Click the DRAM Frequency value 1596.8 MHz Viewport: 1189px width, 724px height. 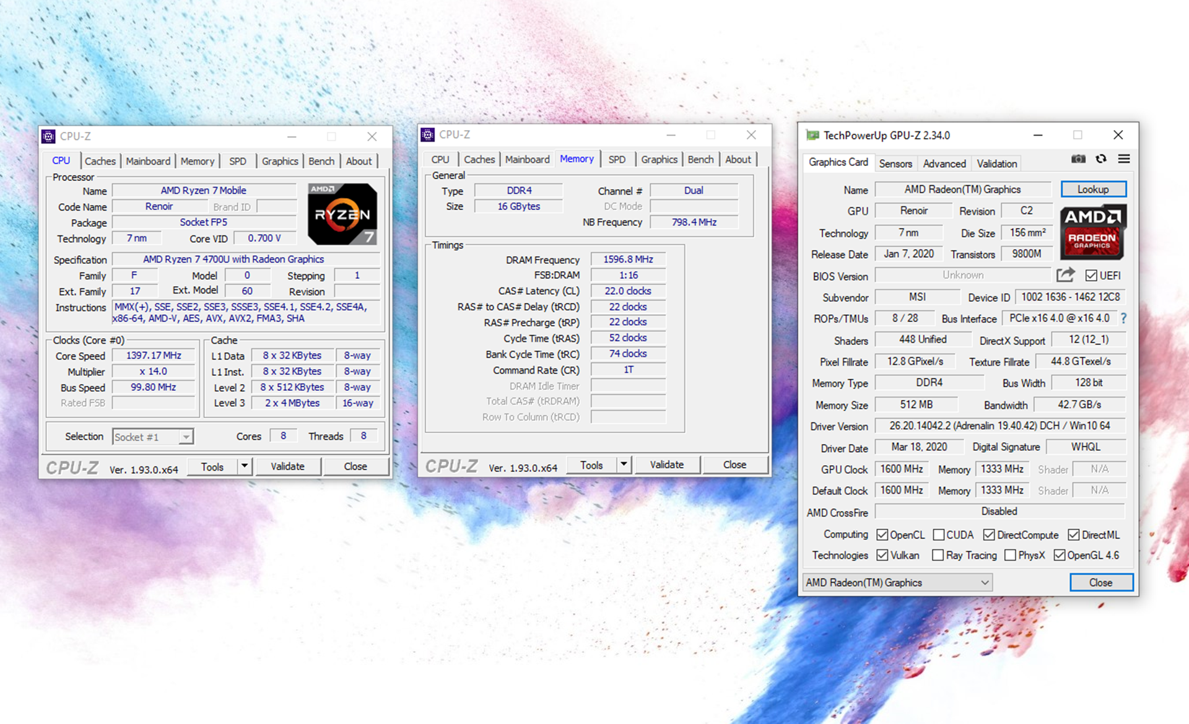(629, 260)
